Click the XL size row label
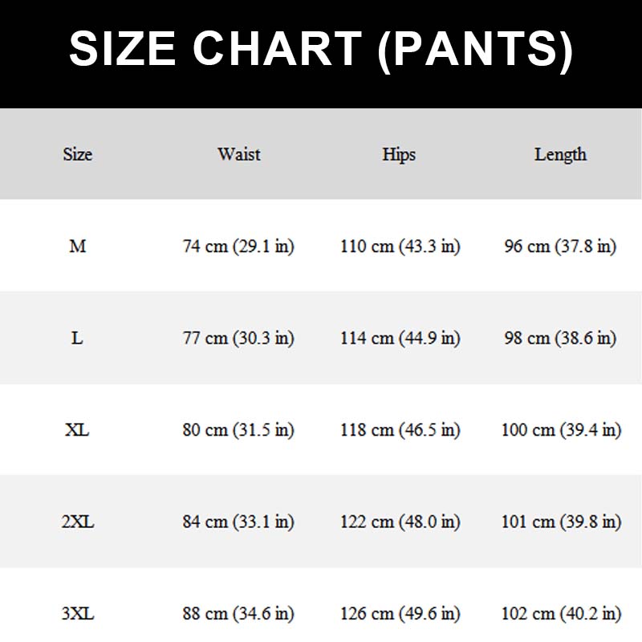The height and width of the screenshot is (642, 642). [x=77, y=430]
